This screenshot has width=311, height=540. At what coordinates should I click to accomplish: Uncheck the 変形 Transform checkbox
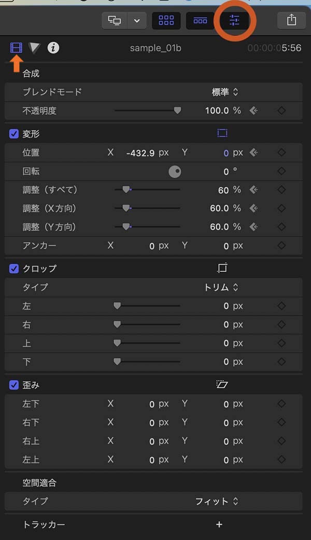[14, 133]
